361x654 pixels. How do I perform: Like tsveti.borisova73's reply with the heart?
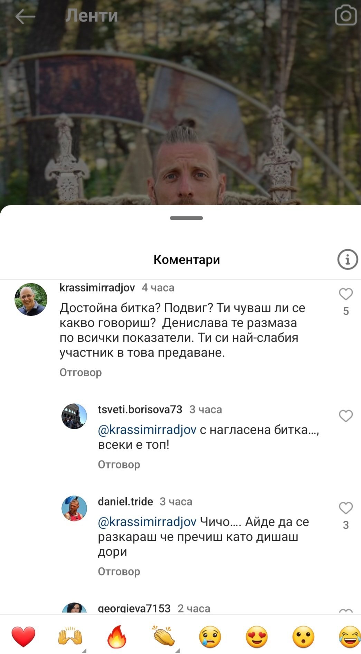tap(346, 416)
